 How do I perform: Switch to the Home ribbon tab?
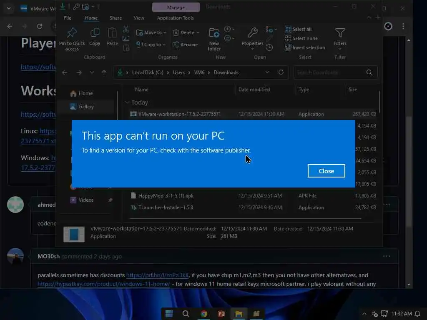click(x=91, y=18)
